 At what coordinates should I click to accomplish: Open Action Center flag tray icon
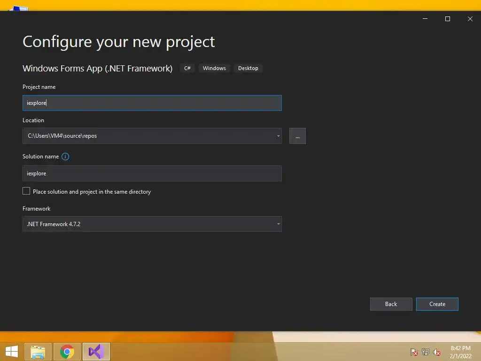[x=414, y=352]
